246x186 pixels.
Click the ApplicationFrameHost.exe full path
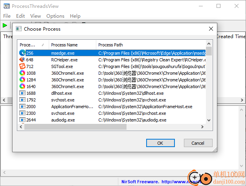tap(145, 107)
